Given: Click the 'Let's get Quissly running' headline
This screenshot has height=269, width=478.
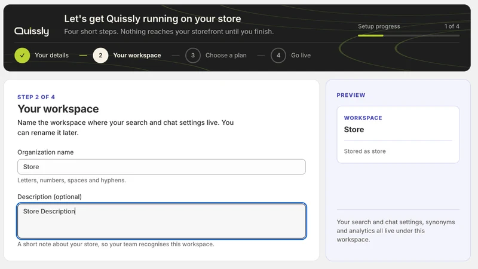Looking at the screenshot, I should [x=152, y=19].
